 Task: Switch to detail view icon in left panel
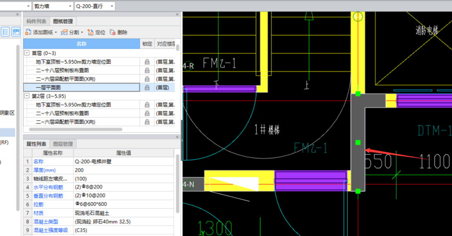click(16, 32)
